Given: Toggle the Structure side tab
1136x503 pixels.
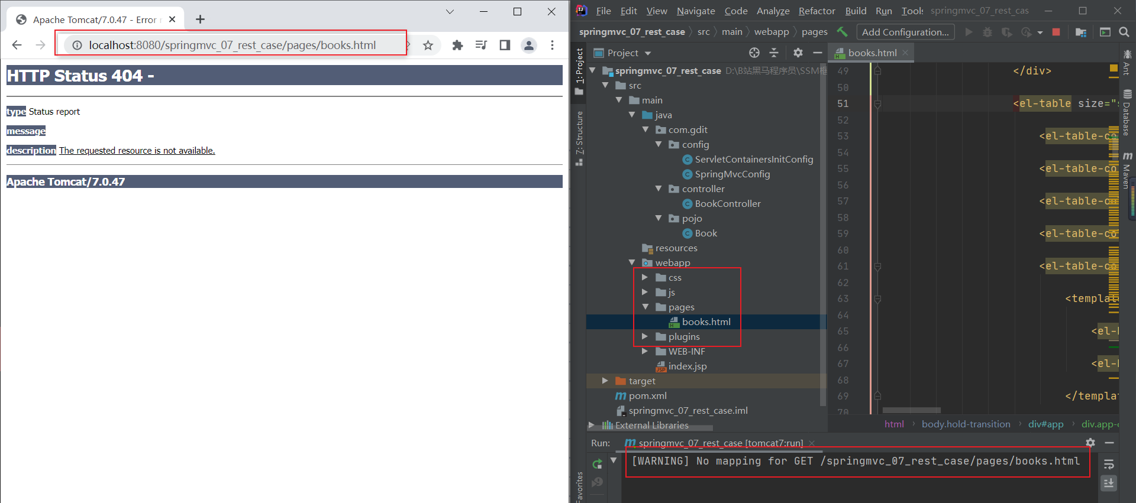Looking at the screenshot, I should click(x=579, y=137).
